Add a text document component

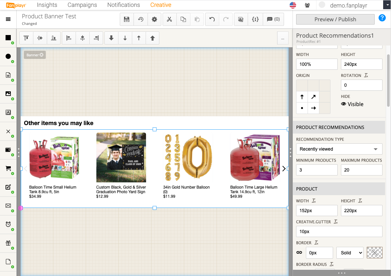[x=8, y=75]
